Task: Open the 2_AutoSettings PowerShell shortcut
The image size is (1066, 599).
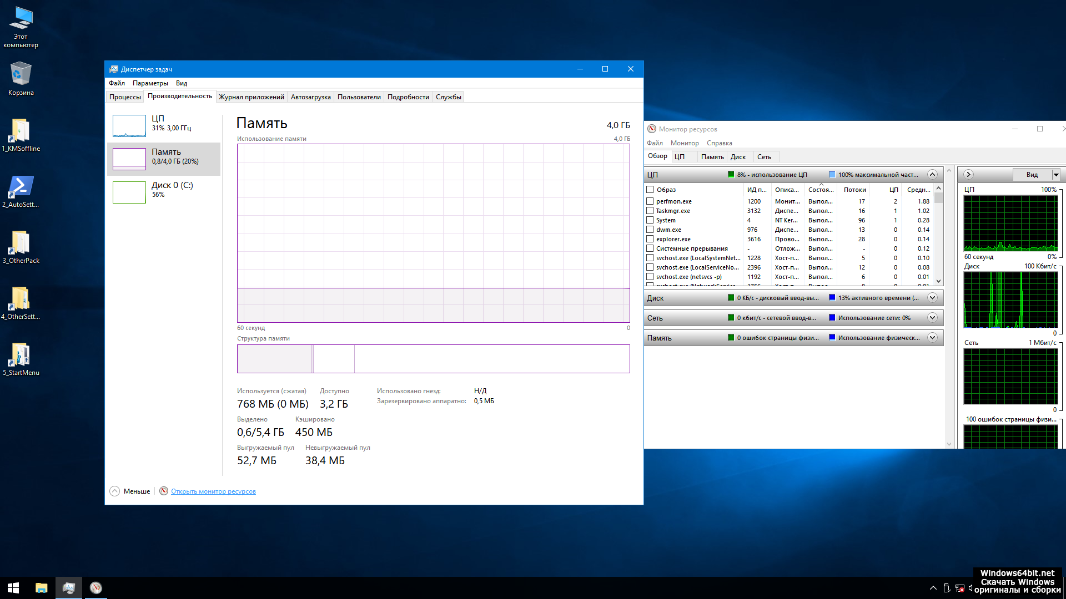Action: (21, 187)
